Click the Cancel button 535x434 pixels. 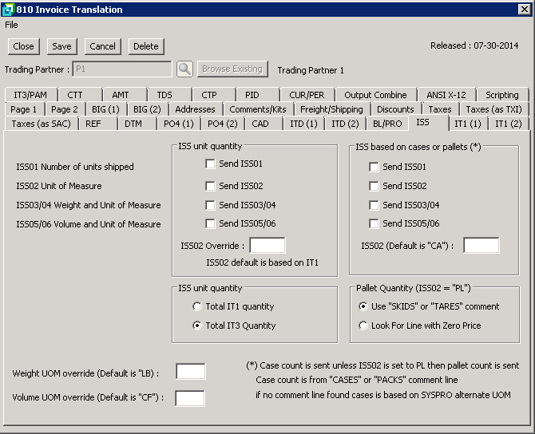(102, 47)
